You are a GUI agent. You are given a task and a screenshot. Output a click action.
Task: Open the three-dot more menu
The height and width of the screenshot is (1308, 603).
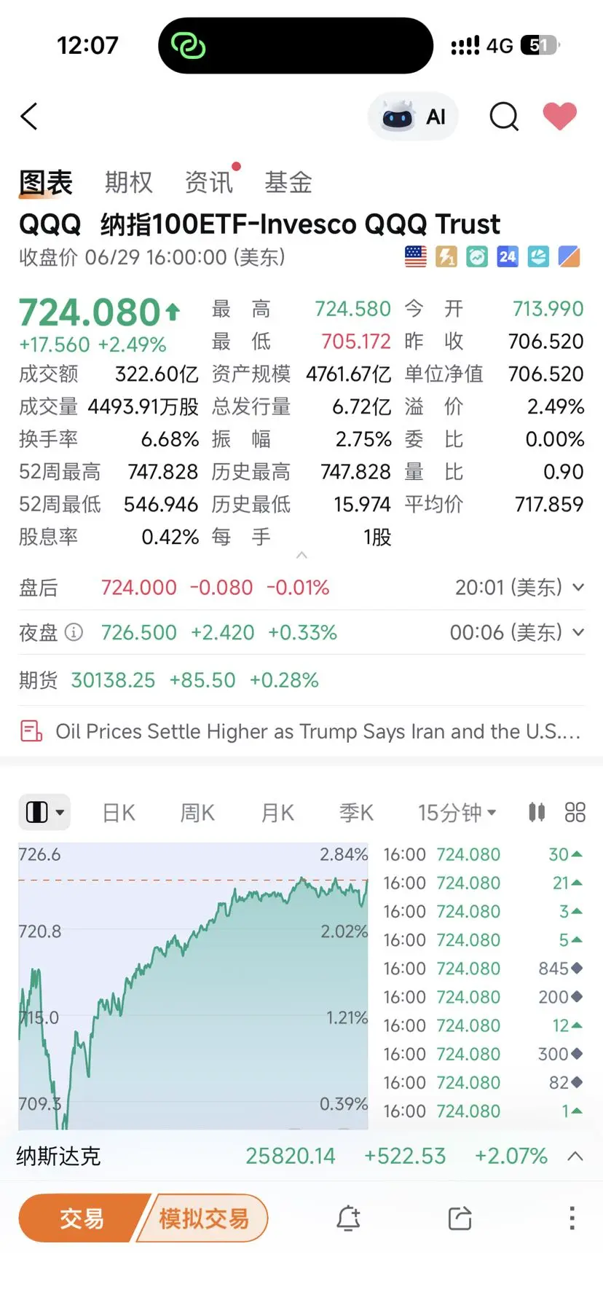click(x=572, y=1218)
